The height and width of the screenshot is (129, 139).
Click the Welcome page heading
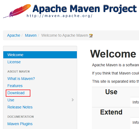tap(113, 54)
